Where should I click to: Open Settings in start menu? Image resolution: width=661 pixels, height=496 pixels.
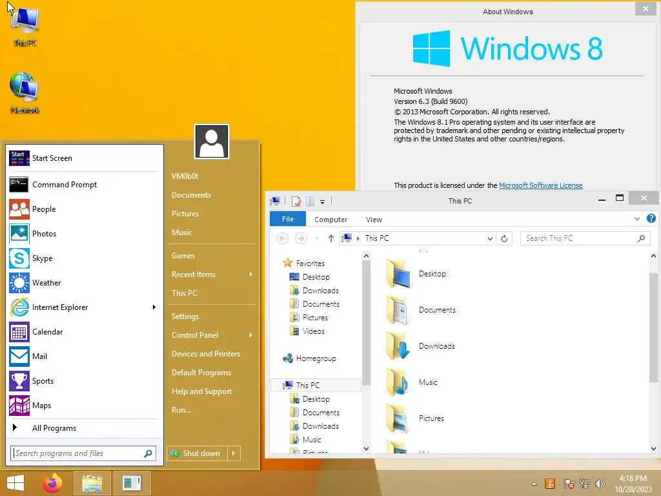(x=185, y=316)
